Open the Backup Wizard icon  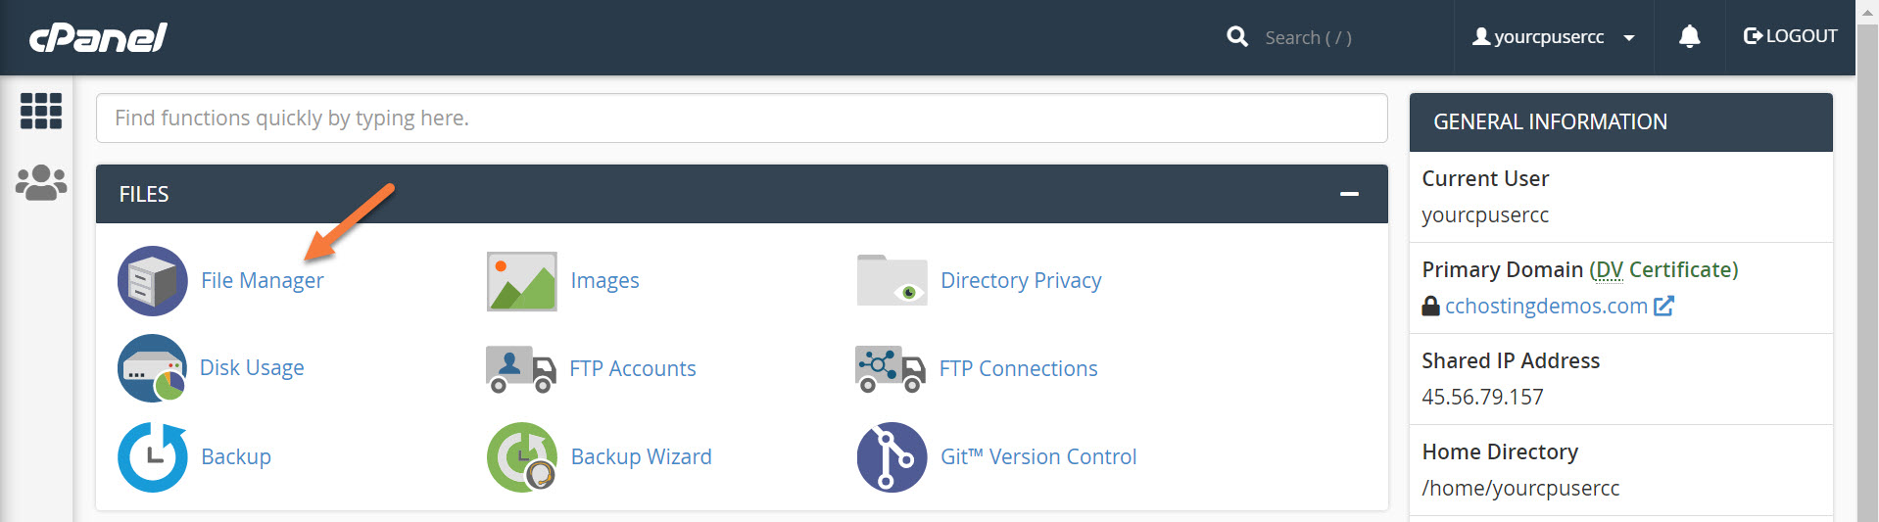(521, 457)
